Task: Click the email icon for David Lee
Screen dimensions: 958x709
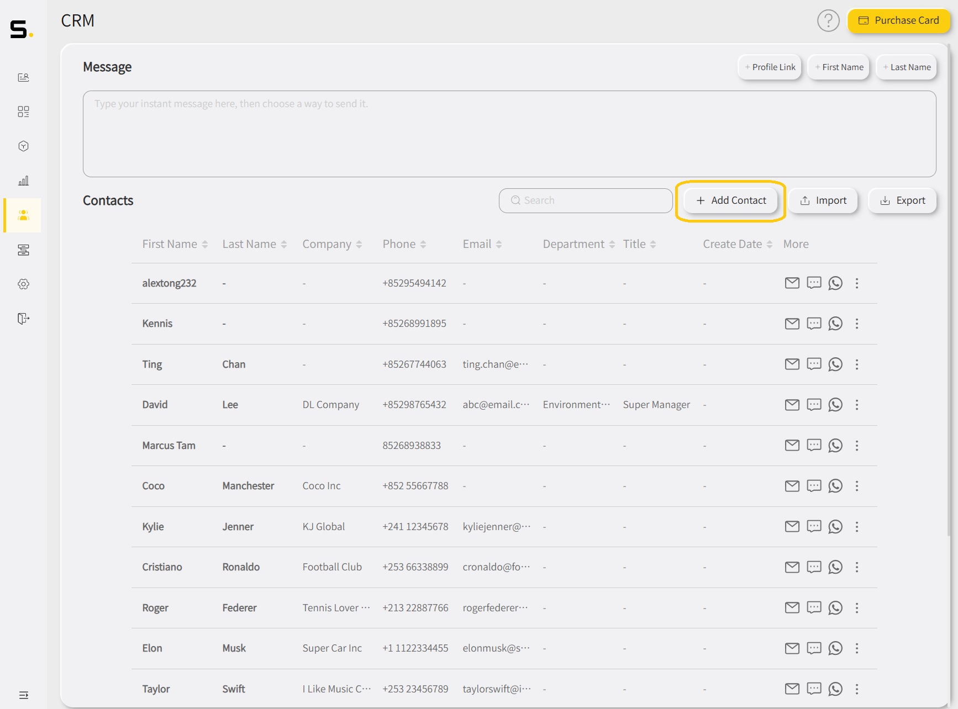Action: [x=792, y=405]
